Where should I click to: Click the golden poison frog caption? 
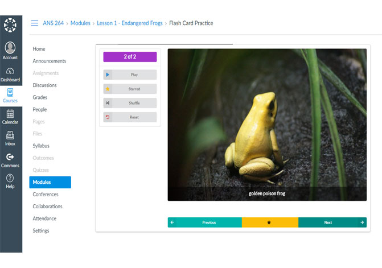tap(267, 194)
